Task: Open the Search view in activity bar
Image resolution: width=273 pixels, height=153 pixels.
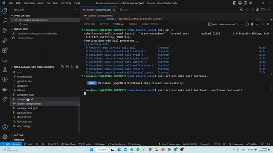Action: coord(5,21)
